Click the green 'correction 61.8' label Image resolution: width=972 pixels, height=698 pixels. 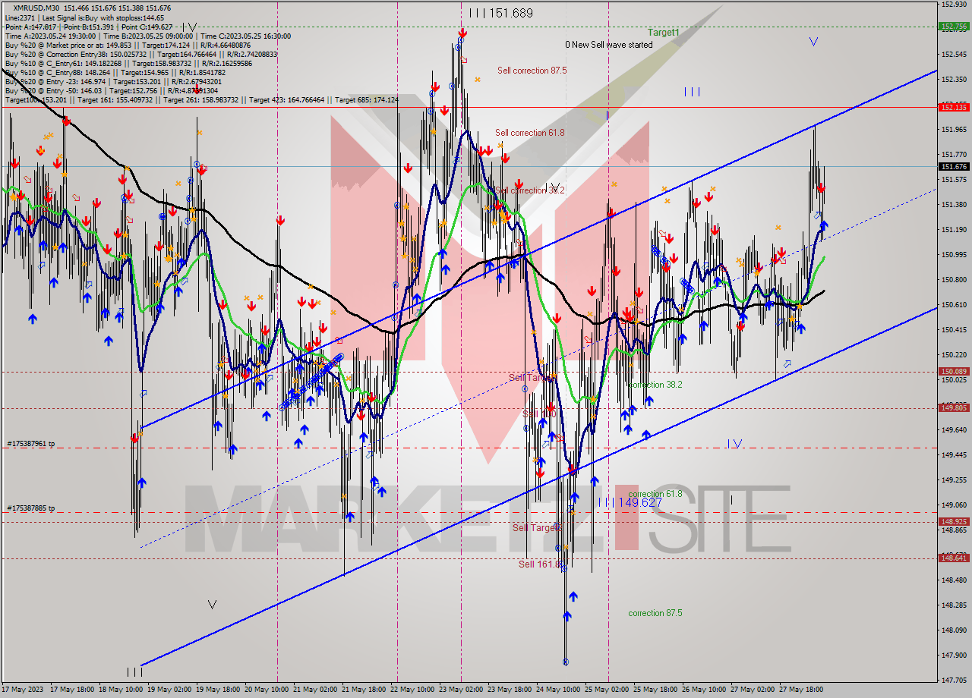click(x=655, y=494)
